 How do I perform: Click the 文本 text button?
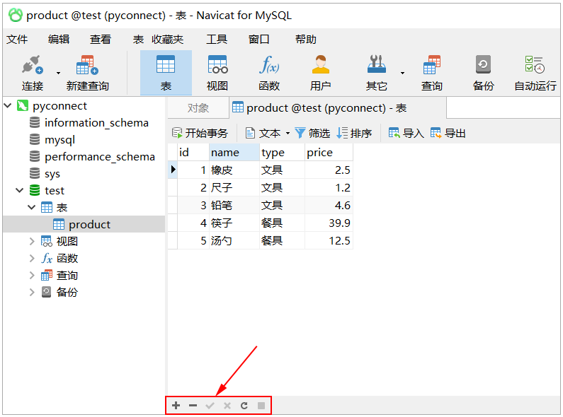(263, 134)
